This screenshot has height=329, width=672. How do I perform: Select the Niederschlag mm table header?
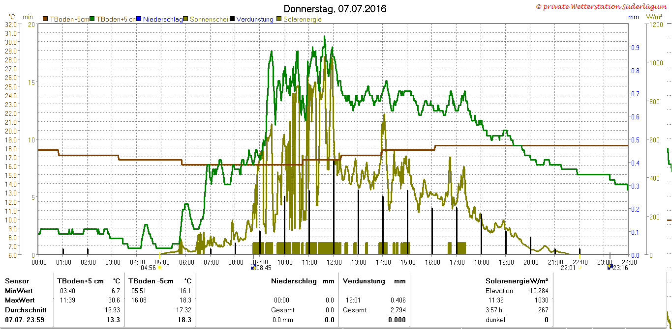(x=303, y=281)
